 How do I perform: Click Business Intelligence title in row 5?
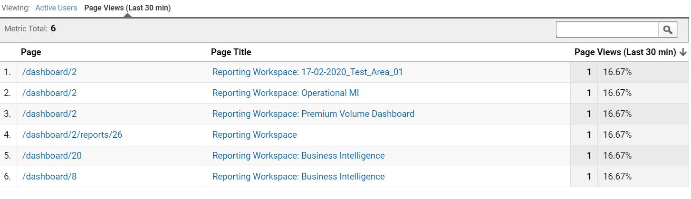tap(298, 156)
